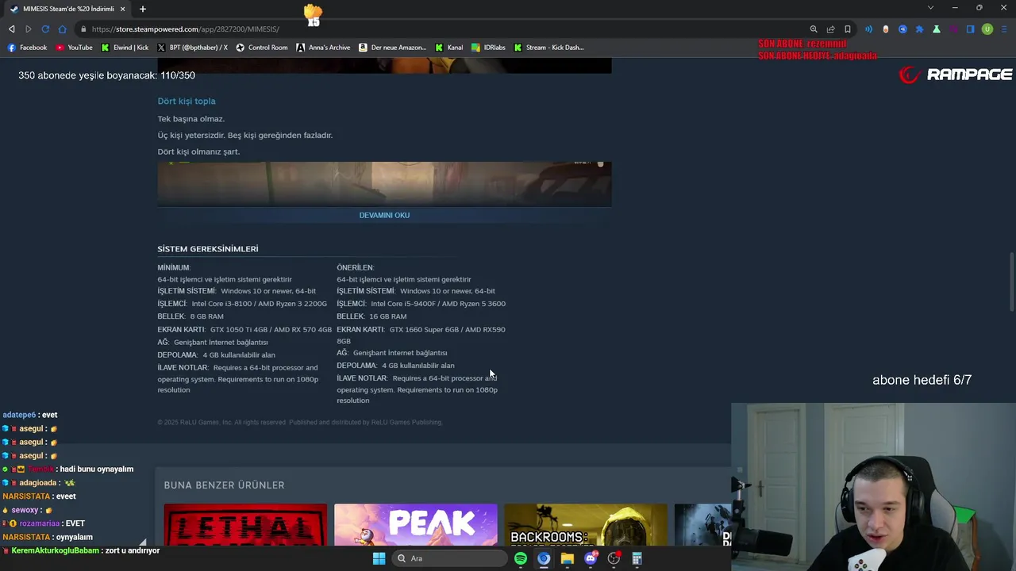Open the browser icon in the taskbar

point(544,558)
